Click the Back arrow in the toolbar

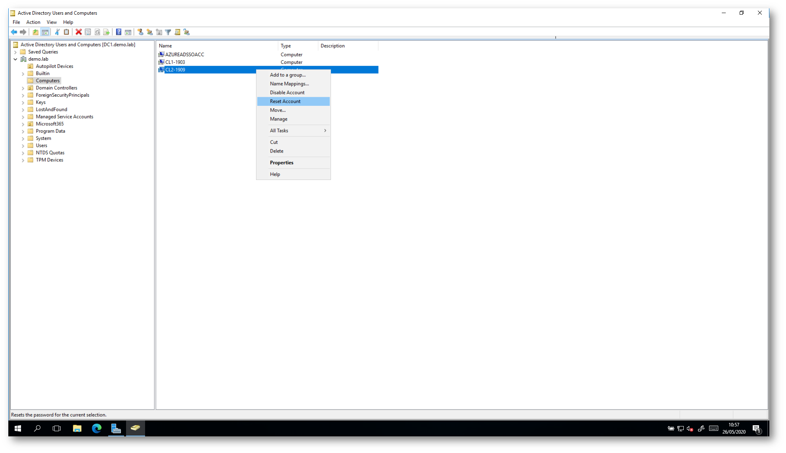14,32
